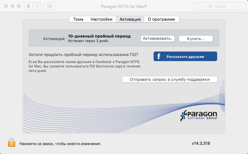This screenshot has height=154, width=248.
Task: Focus the Поиск search field
Action: (220, 6)
